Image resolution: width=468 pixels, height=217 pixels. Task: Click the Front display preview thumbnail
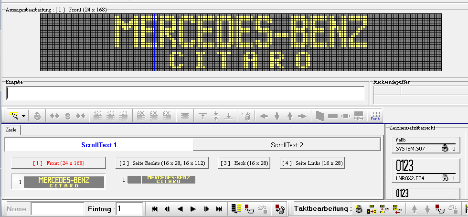coord(64,182)
